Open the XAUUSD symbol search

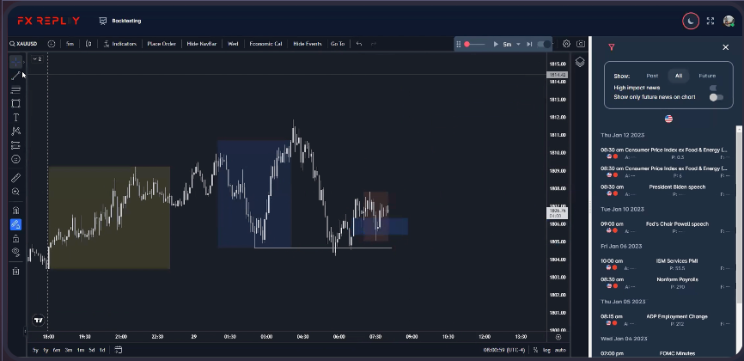(26, 44)
